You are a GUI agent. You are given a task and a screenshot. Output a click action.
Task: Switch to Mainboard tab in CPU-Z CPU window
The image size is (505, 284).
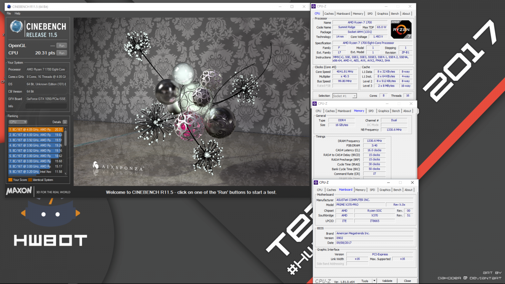343,13
